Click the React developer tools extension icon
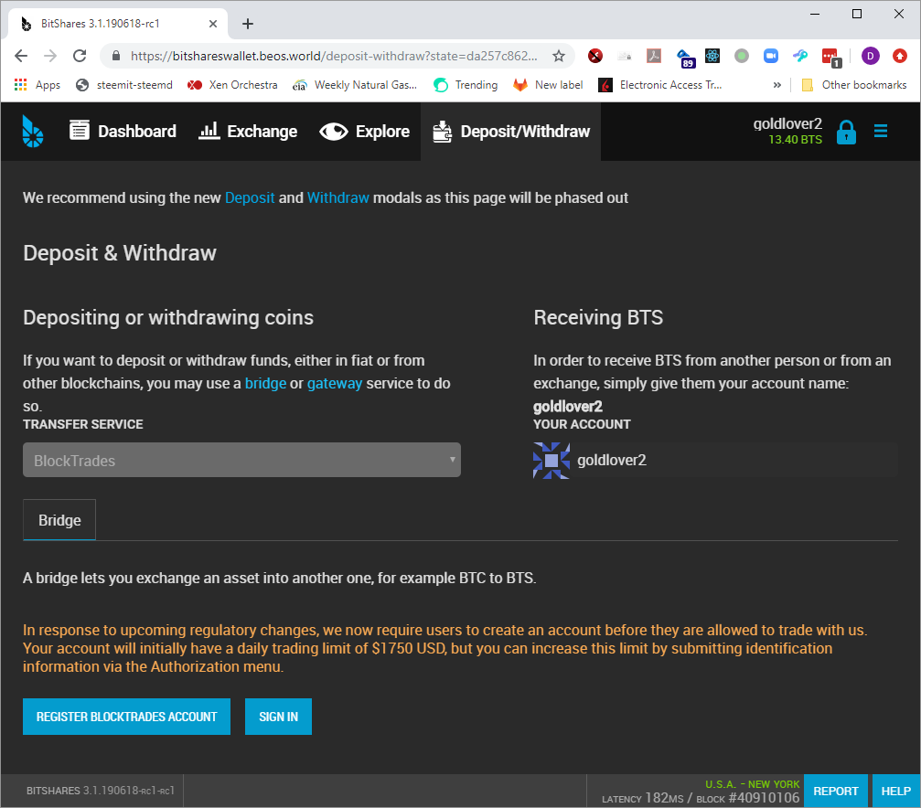Viewport: 921px width, 808px height. (x=712, y=56)
